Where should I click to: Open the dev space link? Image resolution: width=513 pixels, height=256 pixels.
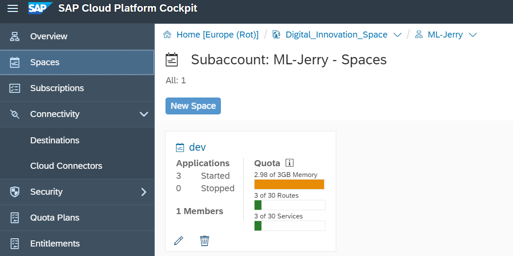click(198, 147)
